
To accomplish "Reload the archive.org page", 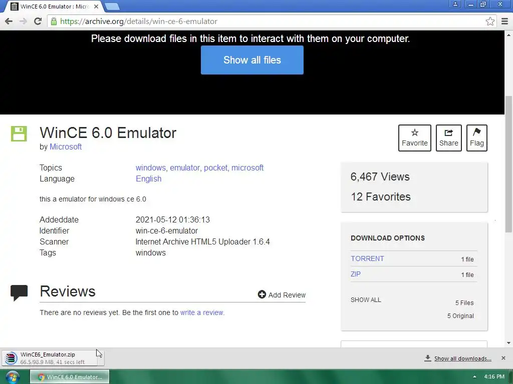I will coord(38,21).
